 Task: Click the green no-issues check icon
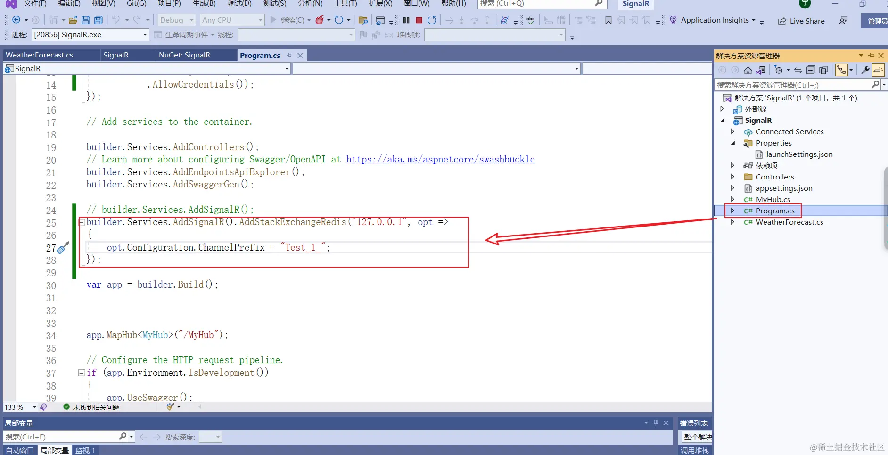click(x=66, y=407)
